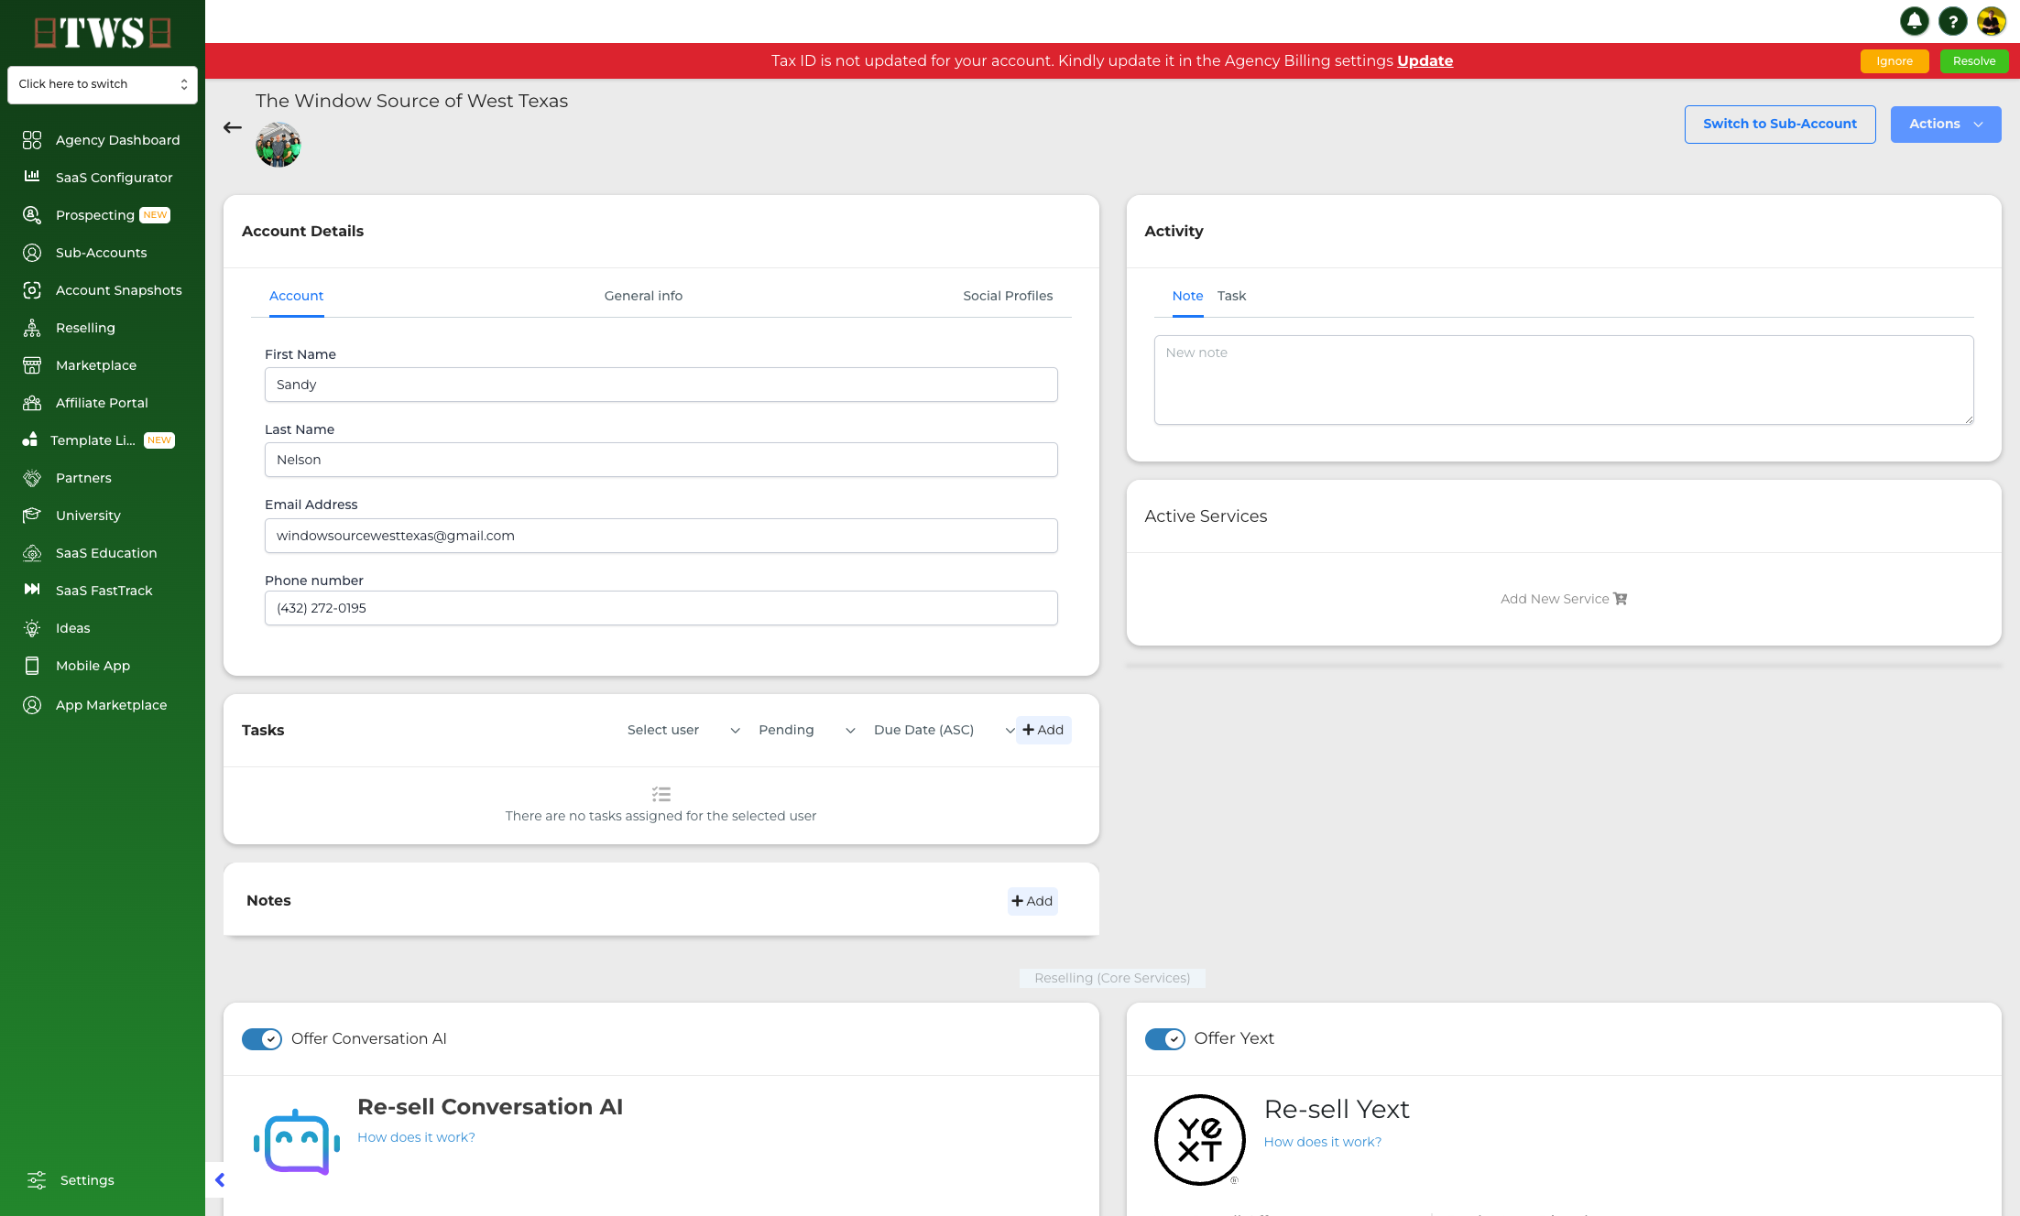Viewport: 2020px width, 1216px height.
Task: Expand the Select user dropdown
Action: 683,730
